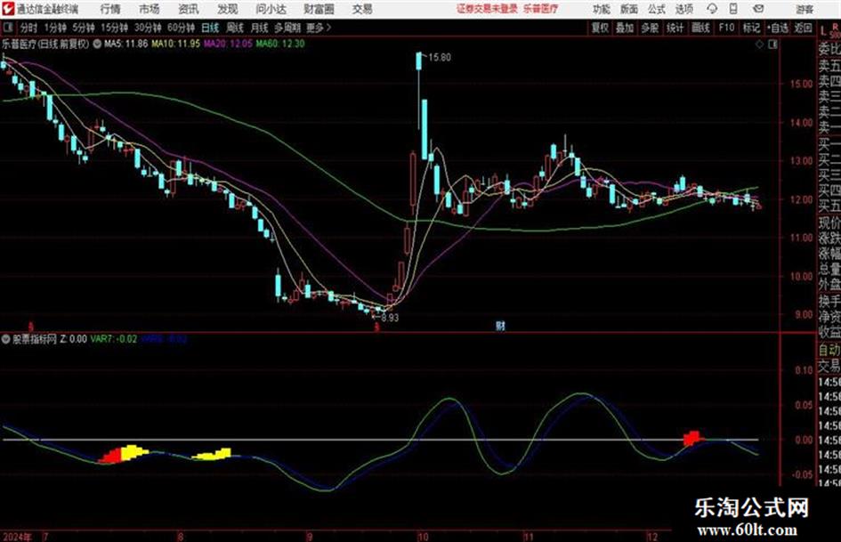Toggle the right side panel icon
Screen dimensions: 841x542
pyautogui.click(x=772, y=44)
